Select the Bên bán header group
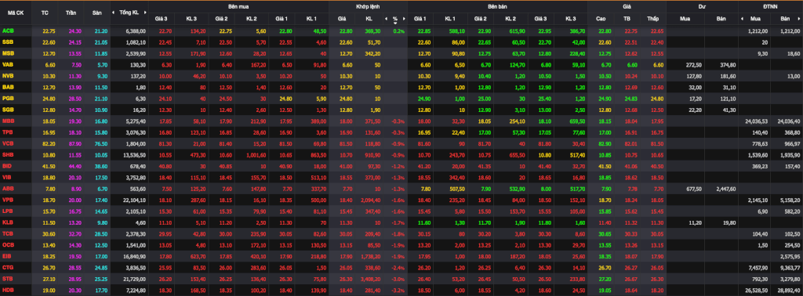The height and width of the screenshot is (296, 803). 498,6
